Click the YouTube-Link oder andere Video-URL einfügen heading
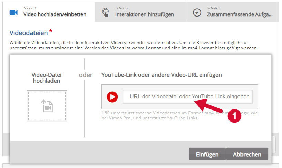The width and height of the screenshot is (282, 168). click(x=162, y=75)
